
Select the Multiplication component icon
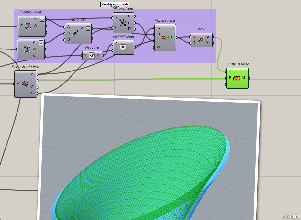coord(123,47)
